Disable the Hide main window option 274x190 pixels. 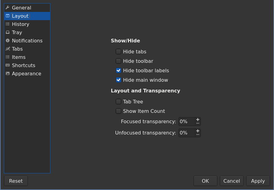pyautogui.click(x=118, y=80)
